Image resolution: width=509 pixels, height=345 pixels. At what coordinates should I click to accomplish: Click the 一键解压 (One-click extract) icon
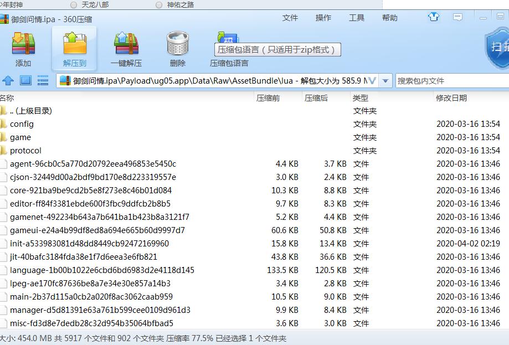coord(126,45)
